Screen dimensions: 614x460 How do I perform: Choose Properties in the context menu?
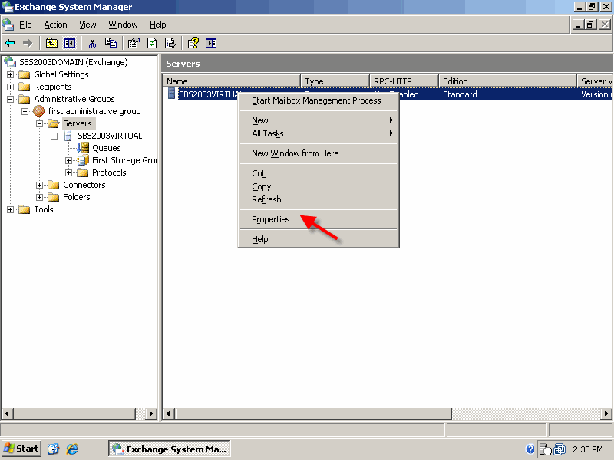click(319, 219)
